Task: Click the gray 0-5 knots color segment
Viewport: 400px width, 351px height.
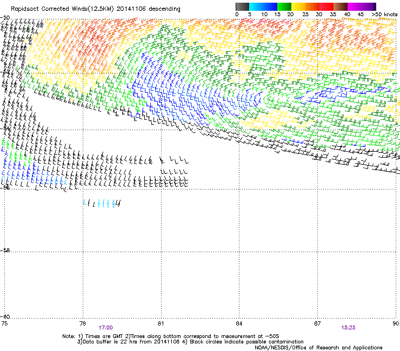Action: (x=242, y=6)
